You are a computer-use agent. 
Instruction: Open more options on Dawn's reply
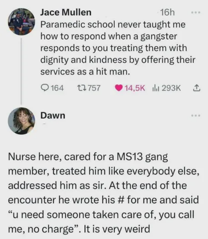[196, 116]
